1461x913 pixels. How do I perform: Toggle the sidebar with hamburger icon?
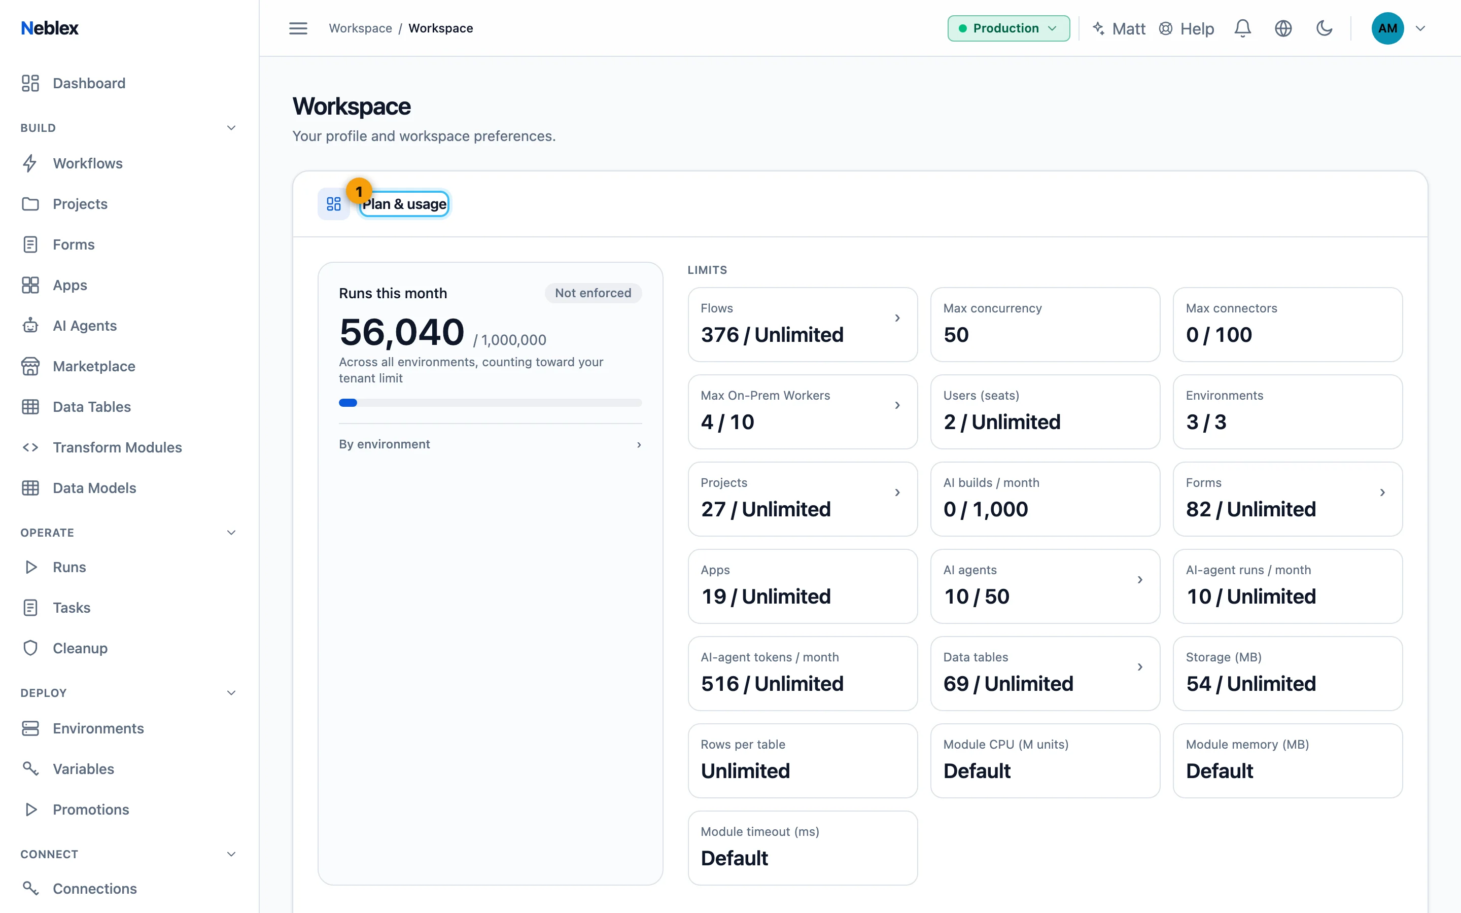[298, 28]
